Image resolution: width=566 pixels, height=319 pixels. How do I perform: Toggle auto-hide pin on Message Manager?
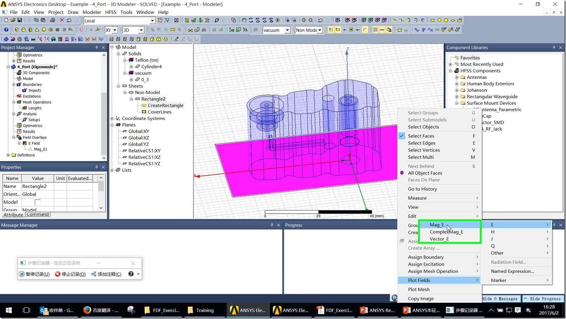(272, 225)
